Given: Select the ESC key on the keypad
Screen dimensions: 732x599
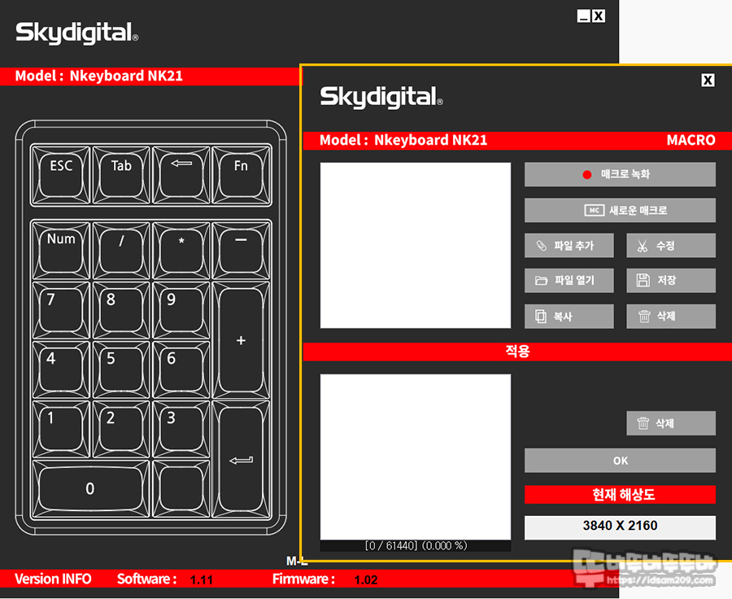Looking at the screenshot, I should pos(61,175).
